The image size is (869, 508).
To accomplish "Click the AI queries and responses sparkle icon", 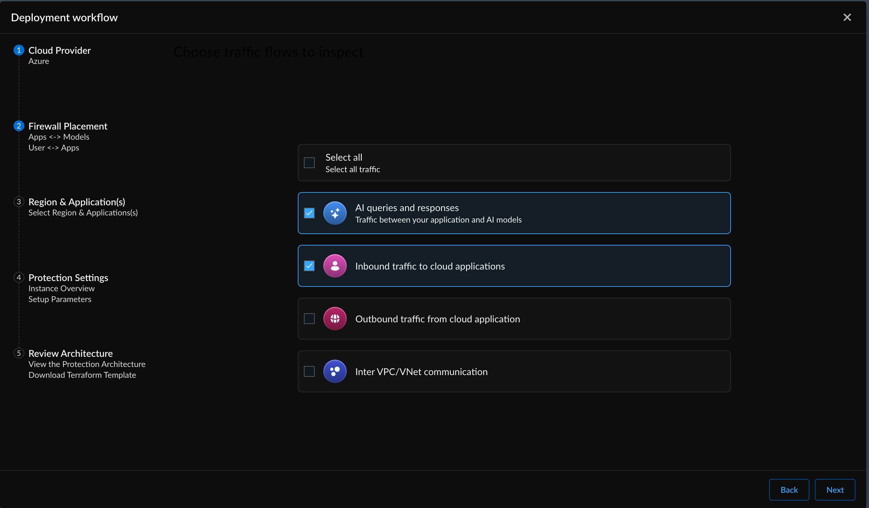I will pyautogui.click(x=335, y=213).
